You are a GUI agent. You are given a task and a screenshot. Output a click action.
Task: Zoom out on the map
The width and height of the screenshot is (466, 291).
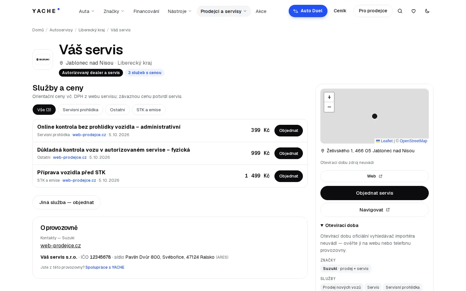coord(329,107)
